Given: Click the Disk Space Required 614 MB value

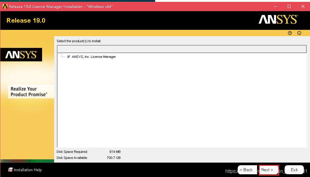Looking at the screenshot, I should tap(115, 152).
